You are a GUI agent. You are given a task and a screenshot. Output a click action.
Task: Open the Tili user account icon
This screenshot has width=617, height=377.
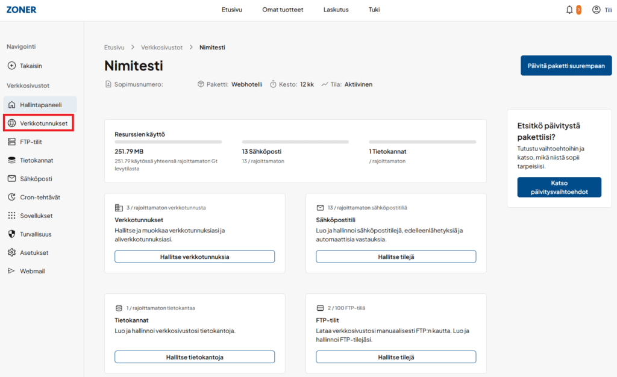pos(596,10)
